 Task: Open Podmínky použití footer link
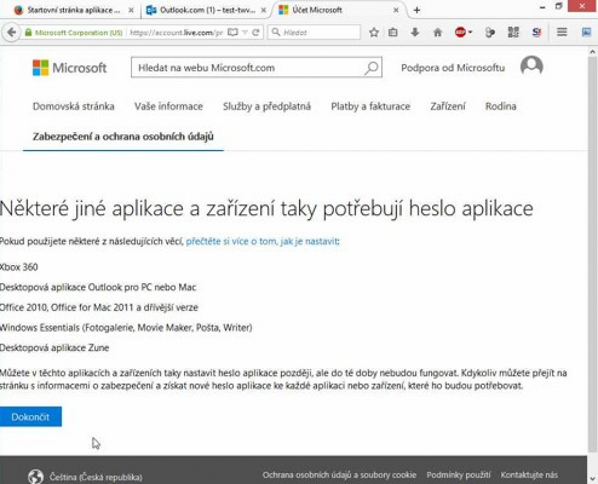(x=458, y=475)
